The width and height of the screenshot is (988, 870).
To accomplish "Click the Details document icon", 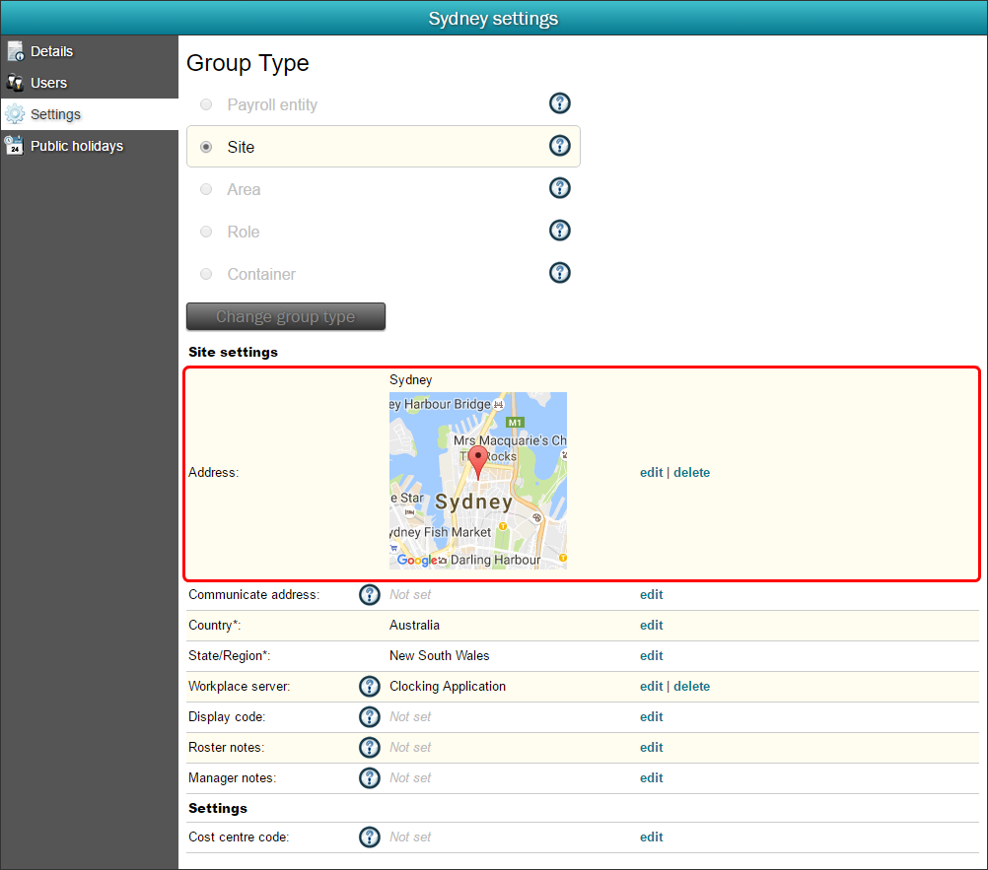I will (15, 51).
